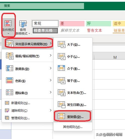
Task: Apply the 检查单元格 check cell style
Action: click(45, 31)
